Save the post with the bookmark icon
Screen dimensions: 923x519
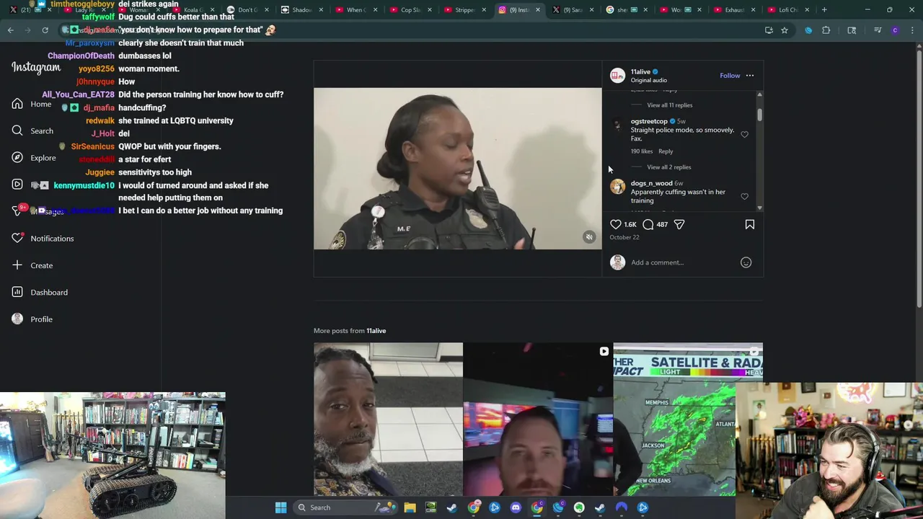(750, 224)
